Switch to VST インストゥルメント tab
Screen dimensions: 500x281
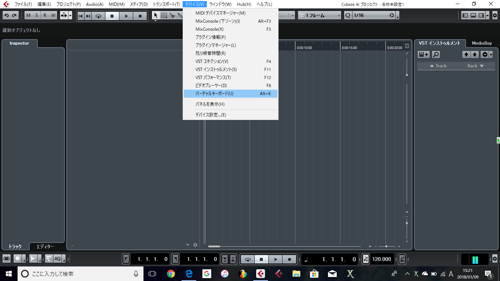[440, 43]
